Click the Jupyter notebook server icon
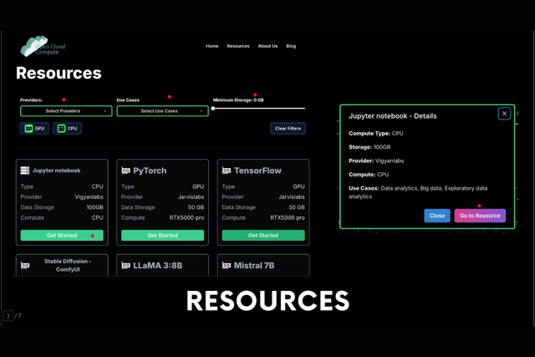 (x=25, y=171)
